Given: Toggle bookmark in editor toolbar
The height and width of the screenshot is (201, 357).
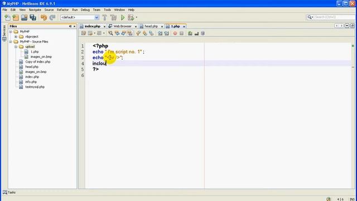Looking at the screenshot, I should 151,33.
